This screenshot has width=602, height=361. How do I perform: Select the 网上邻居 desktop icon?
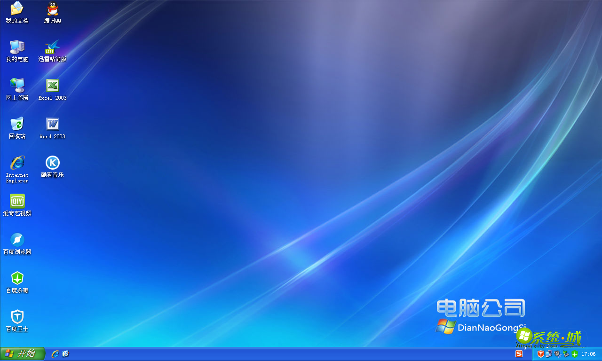point(17,86)
